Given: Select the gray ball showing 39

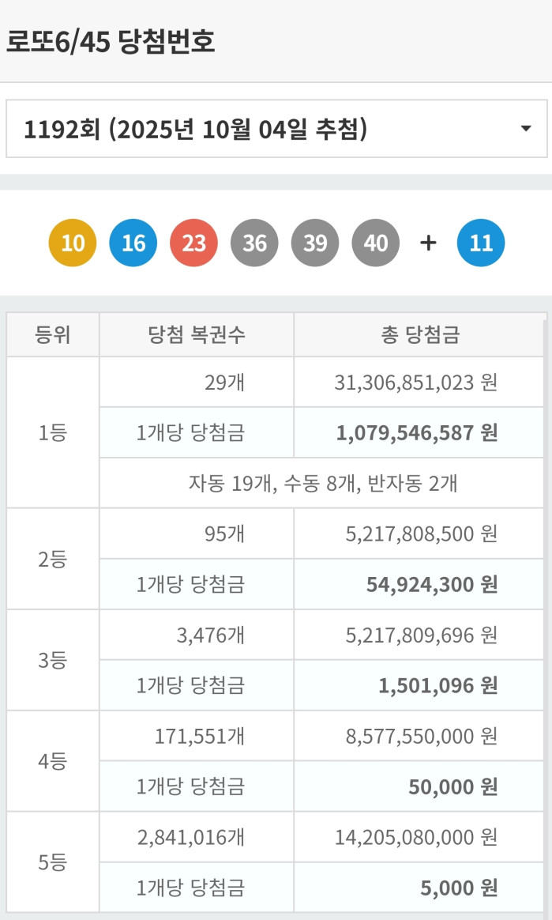Looking at the screenshot, I should (x=315, y=243).
